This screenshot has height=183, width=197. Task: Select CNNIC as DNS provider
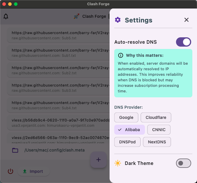(x=159, y=130)
